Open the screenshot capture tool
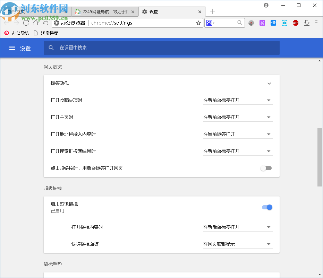Image resolution: width=323 pixels, height=278 pixels. [284, 23]
